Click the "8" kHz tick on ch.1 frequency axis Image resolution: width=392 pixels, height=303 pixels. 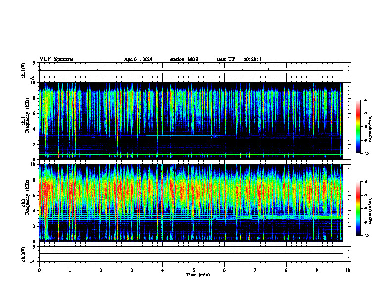tap(35, 98)
